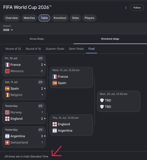
Task: Click the first TBD shield icon in the final
Action: tap(102, 100)
